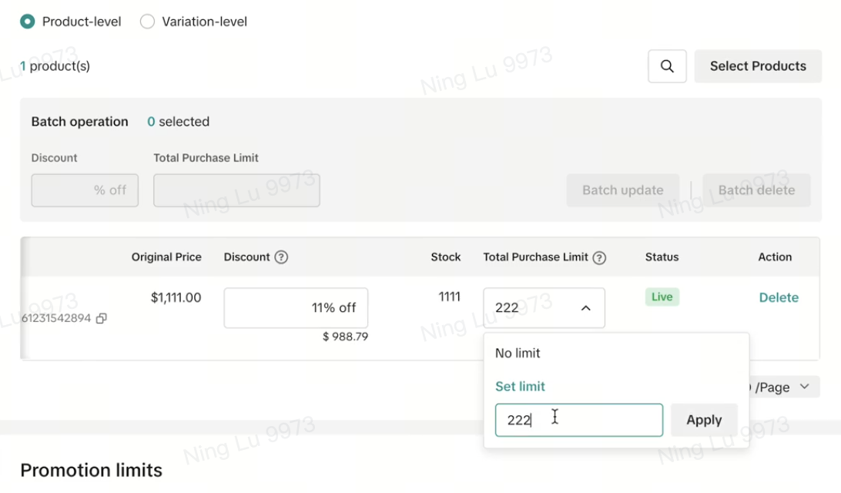Viewport: 841px width, 493px height.
Task: Select the Variation-level radio button
Action: (147, 22)
